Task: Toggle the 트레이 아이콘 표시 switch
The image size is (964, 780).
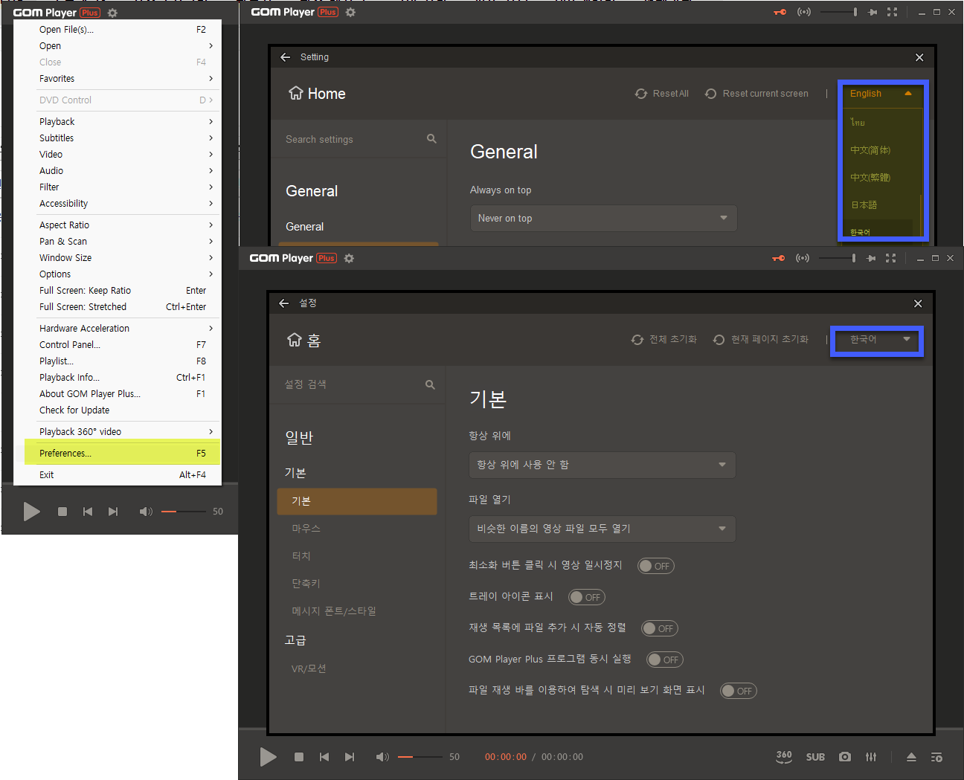Action: [x=587, y=597]
